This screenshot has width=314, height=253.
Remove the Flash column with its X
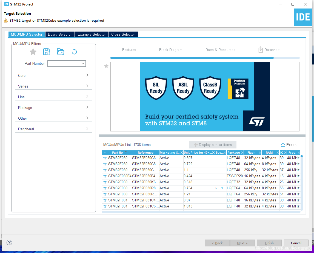tap(260, 153)
